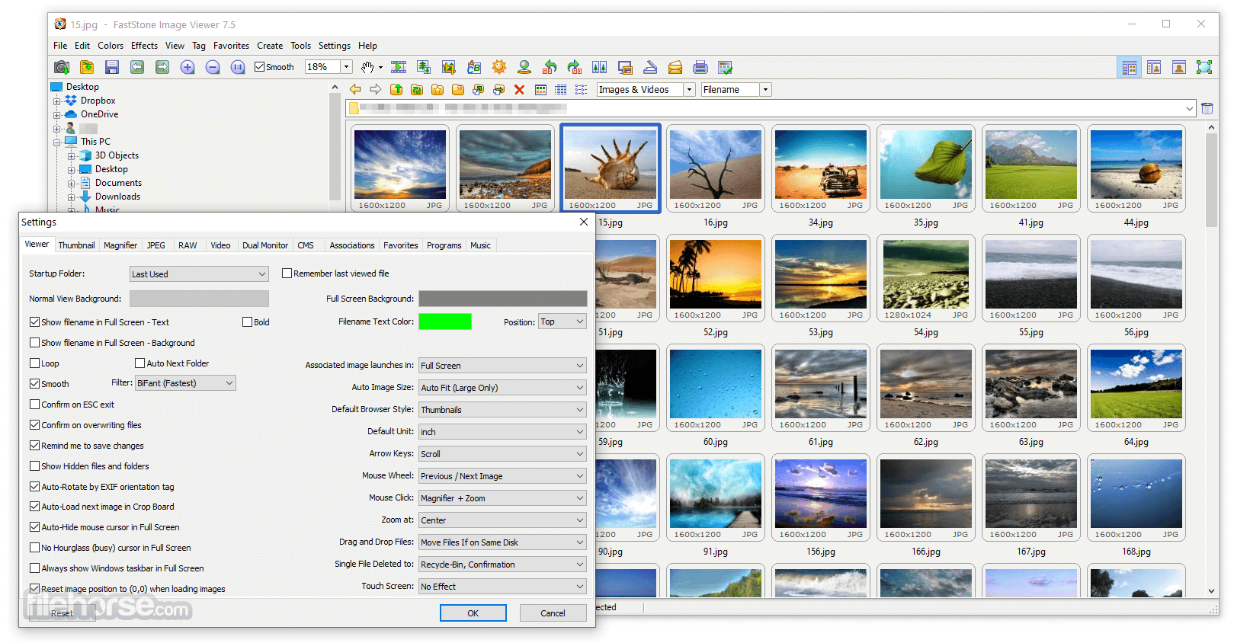
Task: Switch to the Thumbnail settings tab
Action: tap(76, 245)
